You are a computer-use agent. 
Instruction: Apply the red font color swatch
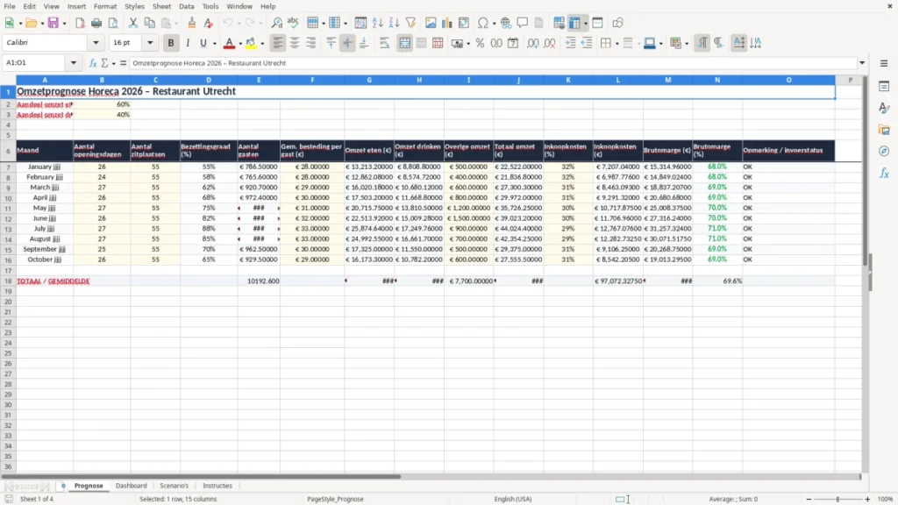[229, 44]
